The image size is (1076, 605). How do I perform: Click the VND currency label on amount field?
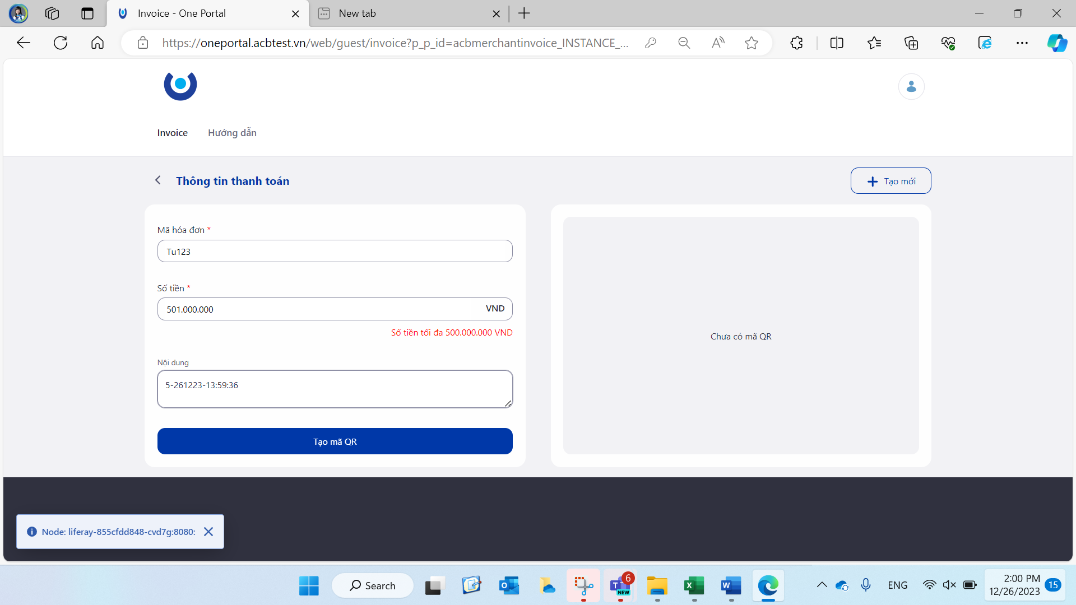coord(494,308)
